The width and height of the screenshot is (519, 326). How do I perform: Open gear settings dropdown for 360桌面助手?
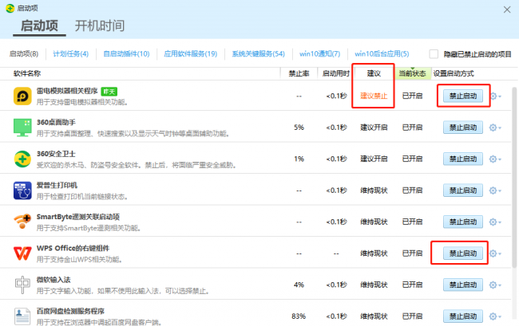(x=496, y=128)
